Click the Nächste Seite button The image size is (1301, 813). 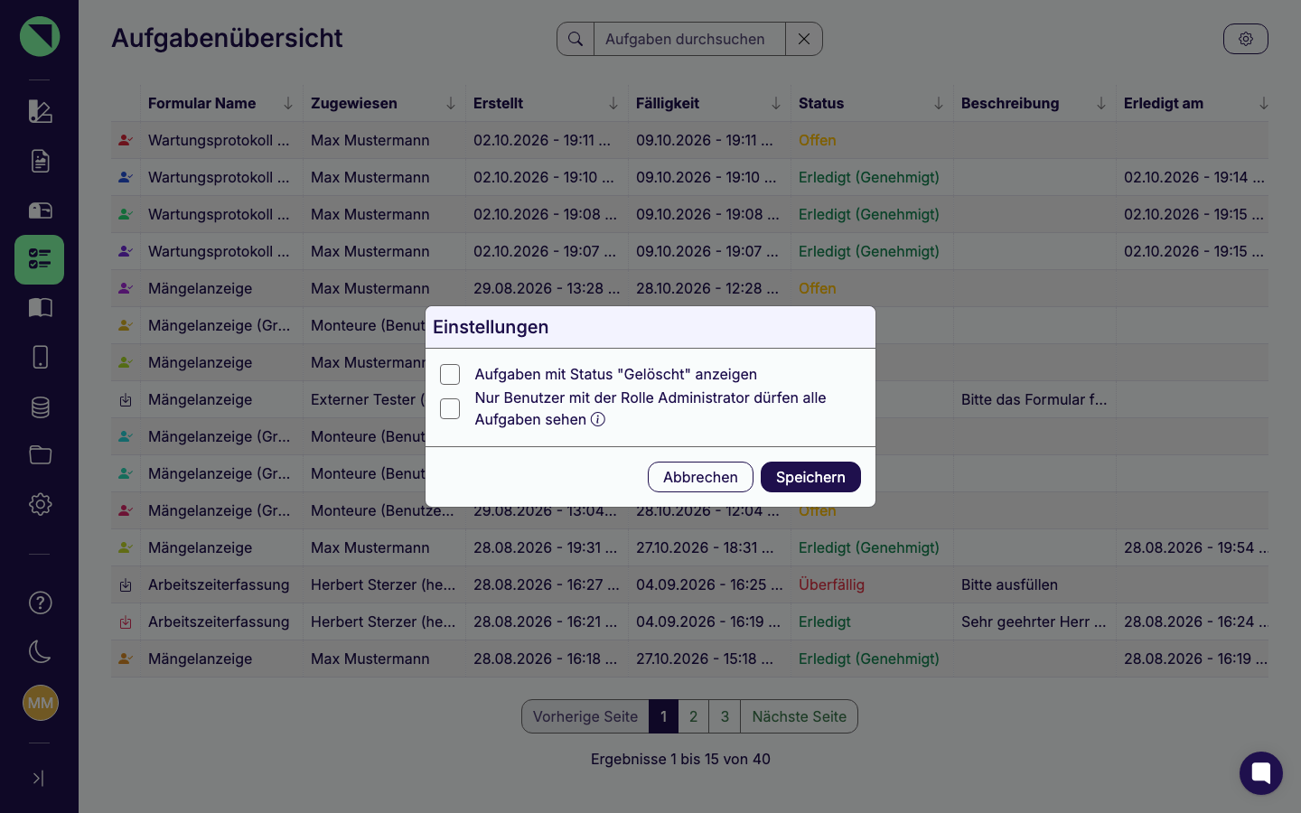pyautogui.click(x=800, y=716)
